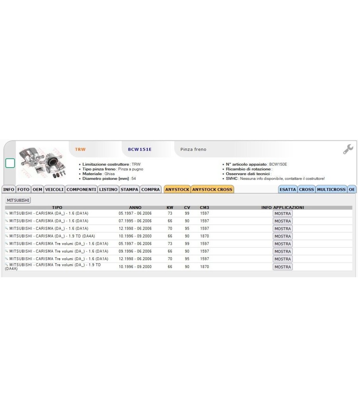Screen dimensions: 358x417
Task: Switch to the MULTICROSS tab
Action: pos(331,189)
